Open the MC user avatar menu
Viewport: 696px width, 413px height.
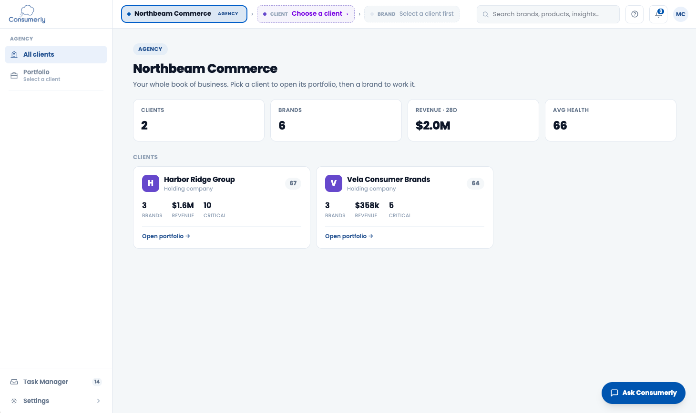pyautogui.click(x=681, y=14)
